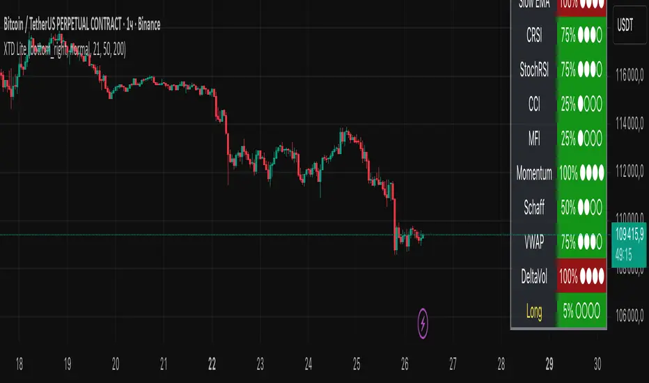The height and width of the screenshot is (383, 649).
Task: Click the red DeltaVol 100% cell
Action: [581, 275]
